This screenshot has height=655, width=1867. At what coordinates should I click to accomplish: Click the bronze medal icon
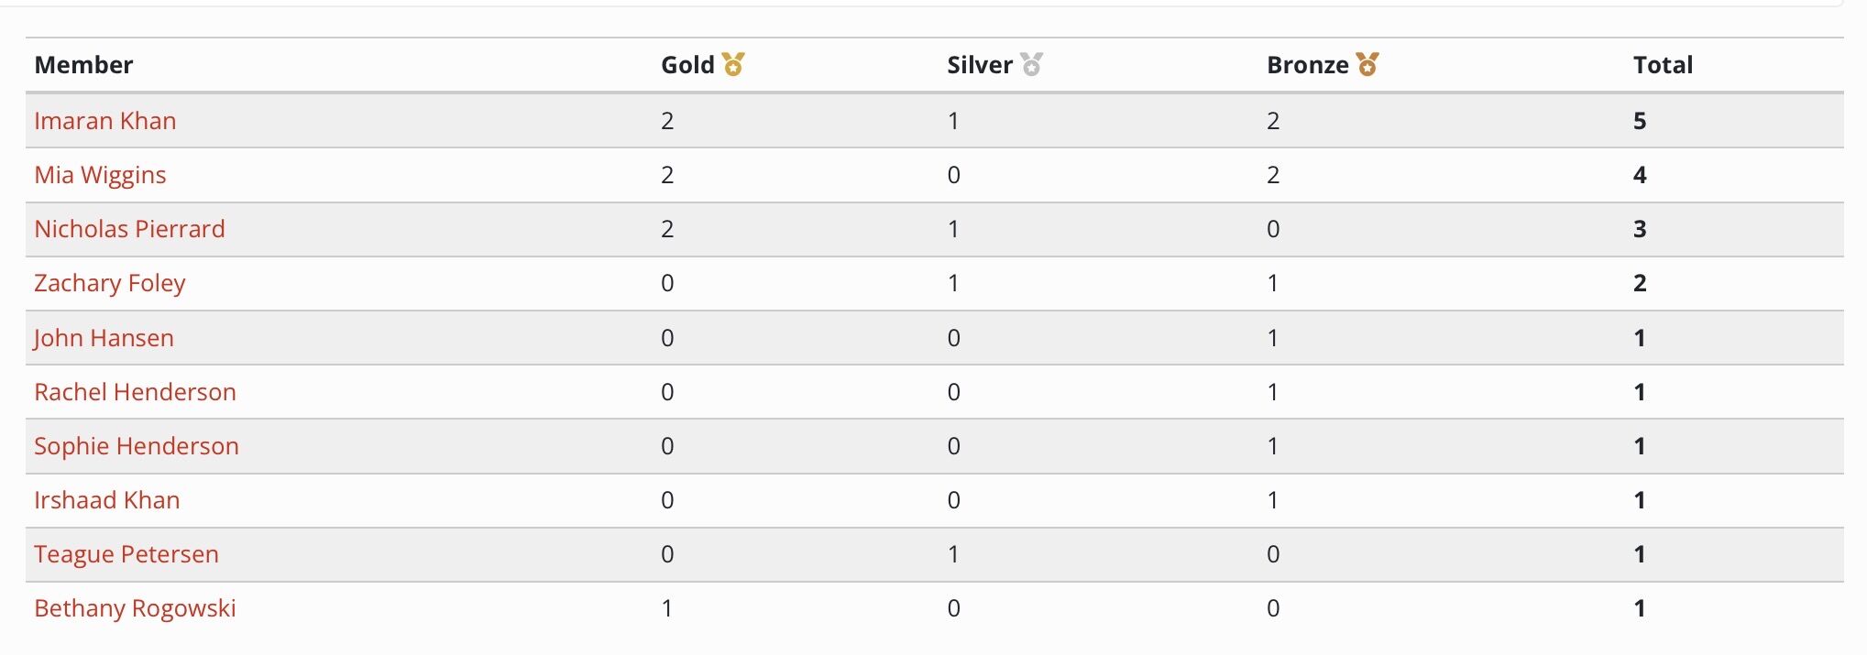pos(1367,64)
